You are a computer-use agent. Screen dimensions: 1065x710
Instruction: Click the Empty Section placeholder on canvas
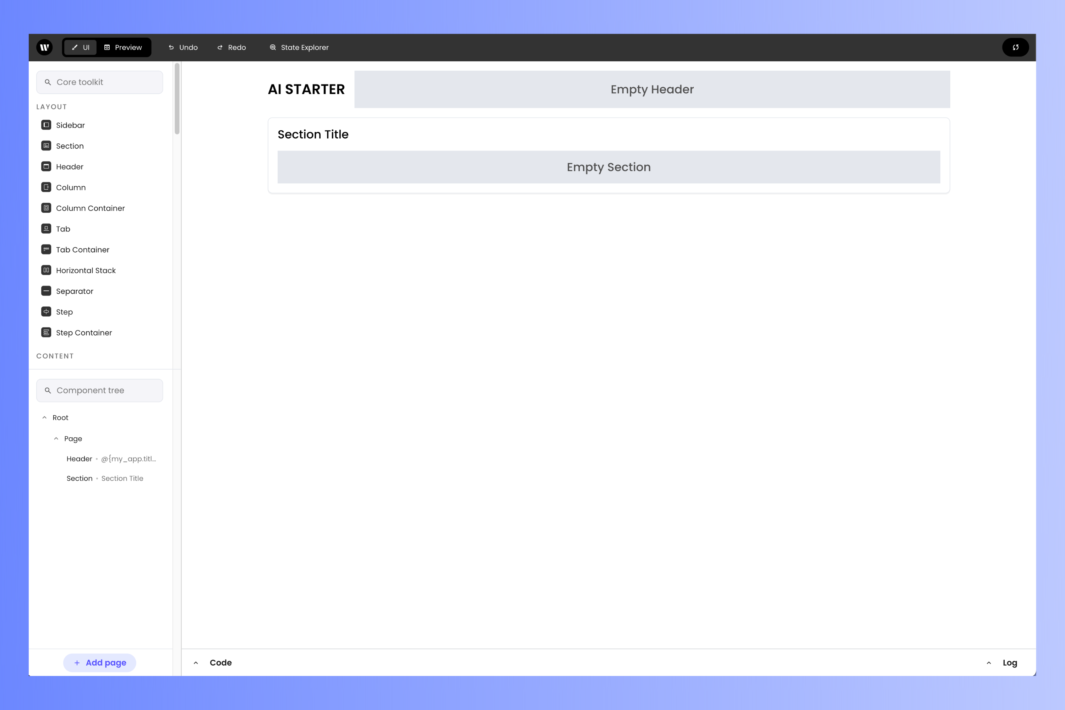pyautogui.click(x=608, y=167)
